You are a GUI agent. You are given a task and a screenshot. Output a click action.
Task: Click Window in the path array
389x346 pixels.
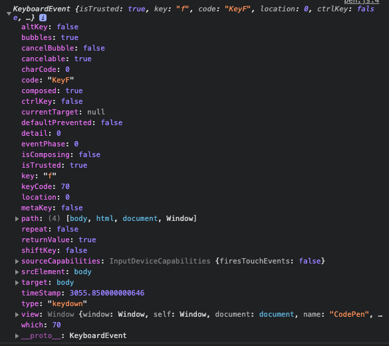click(x=180, y=219)
